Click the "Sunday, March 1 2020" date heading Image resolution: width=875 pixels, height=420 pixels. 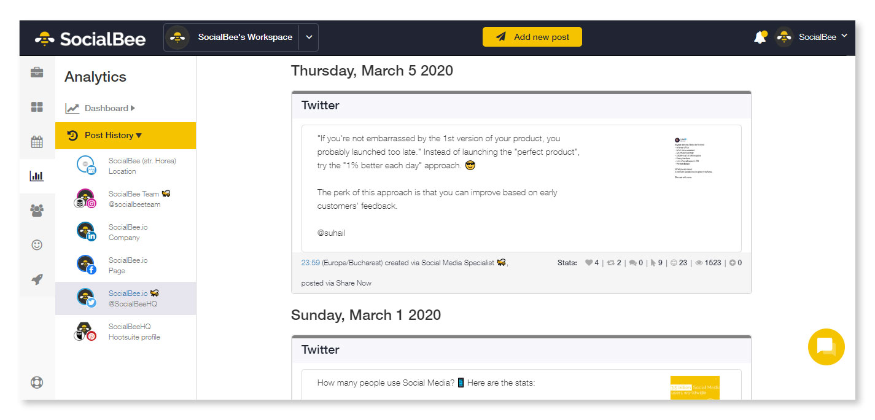coord(366,315)
